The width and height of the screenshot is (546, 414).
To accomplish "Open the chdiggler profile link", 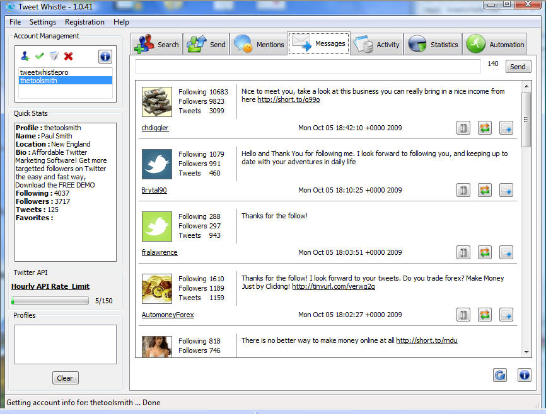I will click(155, 128).
